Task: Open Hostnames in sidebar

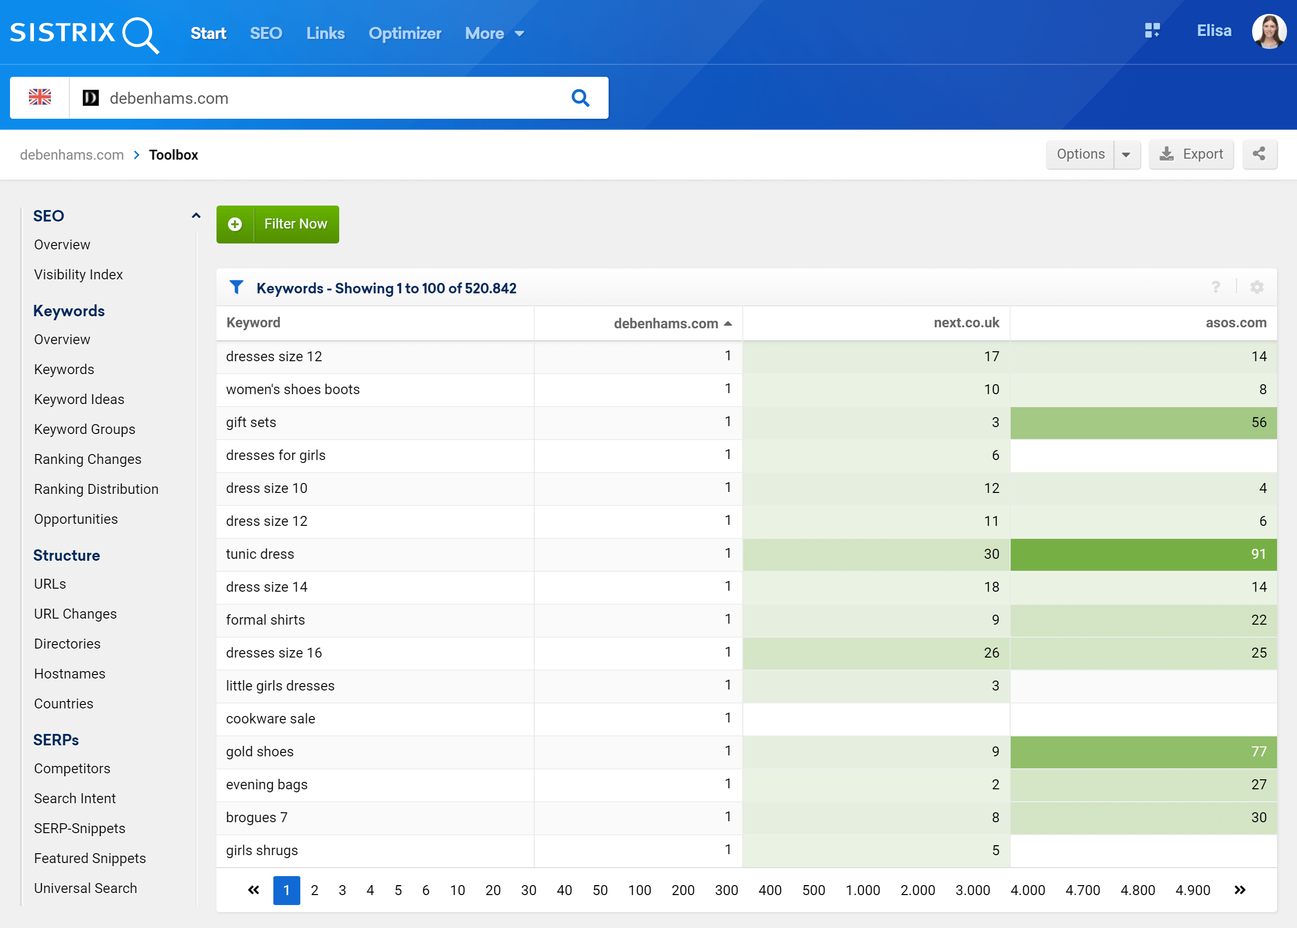Action: (69, 674)
